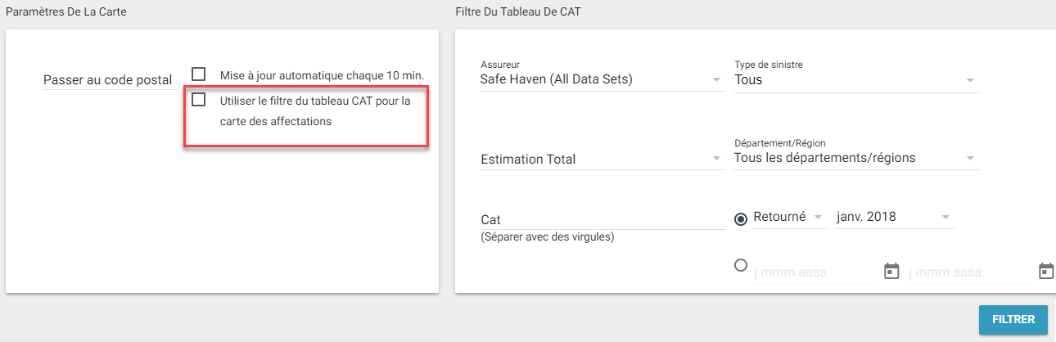
Task: Enable automatic update every 10 min checkbox
Action: pos(198,74)
